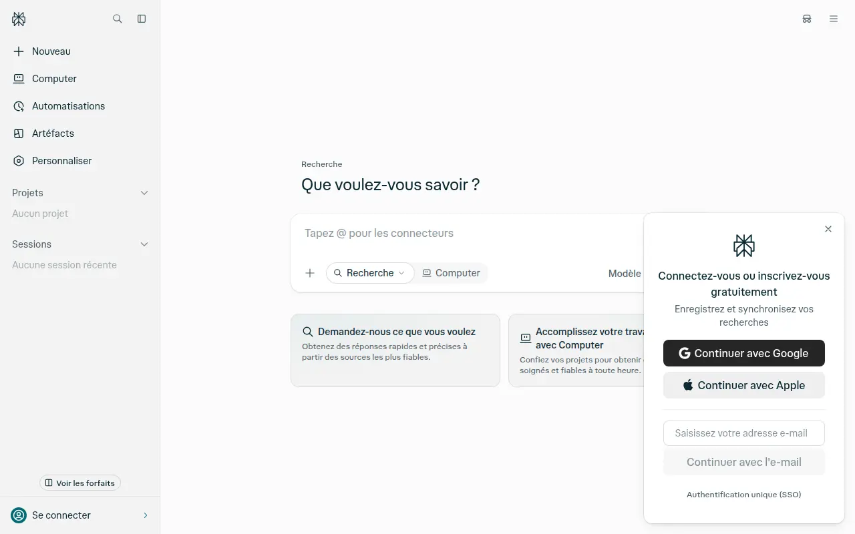Continue with Apple sign-in
Screen dimensions: 855x534
(x=744, y=385)
